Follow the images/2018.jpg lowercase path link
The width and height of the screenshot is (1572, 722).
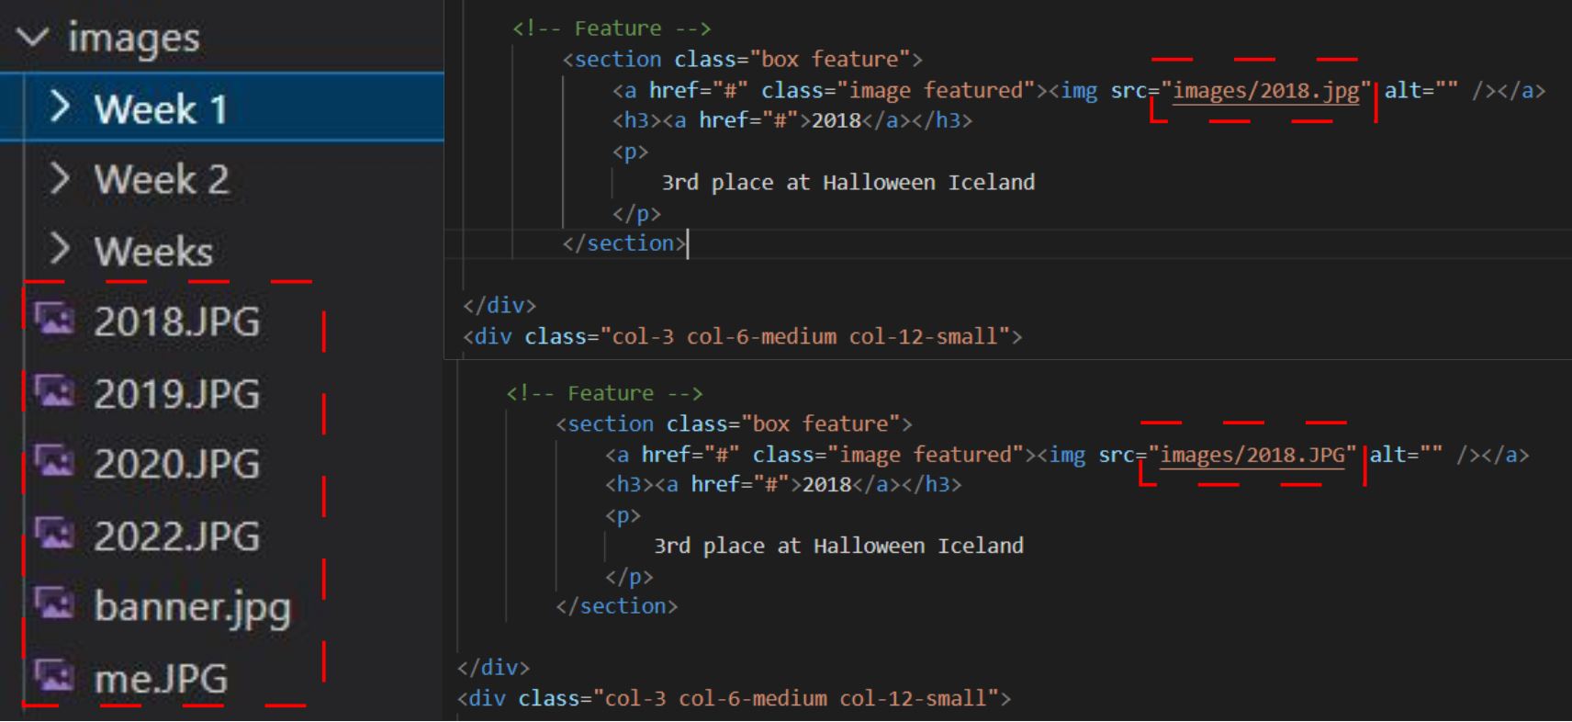[1266, 91]
